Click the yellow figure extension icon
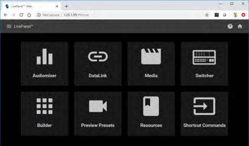The height and width of the screenshot is (146, 249). (x=235, y=15)
